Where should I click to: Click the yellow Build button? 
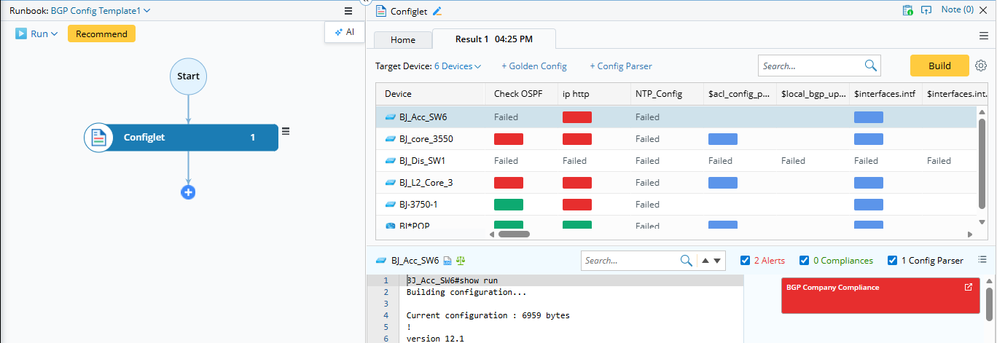point(939,66)
